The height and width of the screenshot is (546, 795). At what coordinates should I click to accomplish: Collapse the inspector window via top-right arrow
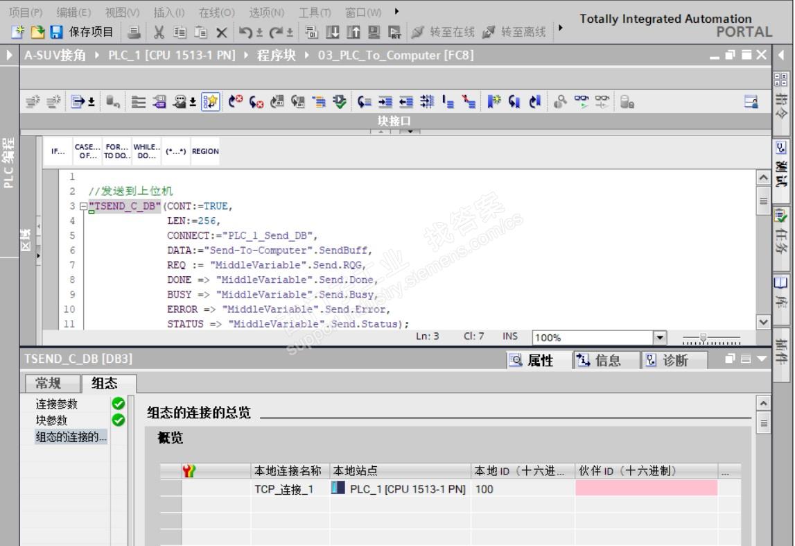762,359
